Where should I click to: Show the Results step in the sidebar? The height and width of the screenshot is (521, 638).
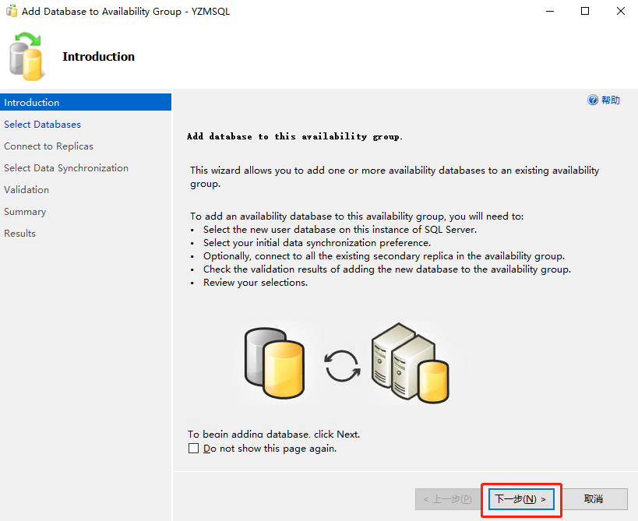pyautogui.click(x=19, y=234)
